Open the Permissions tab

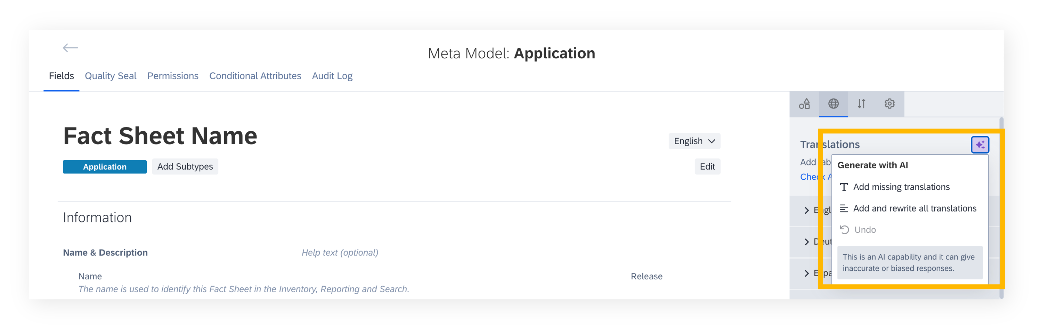tap(173, 76)
